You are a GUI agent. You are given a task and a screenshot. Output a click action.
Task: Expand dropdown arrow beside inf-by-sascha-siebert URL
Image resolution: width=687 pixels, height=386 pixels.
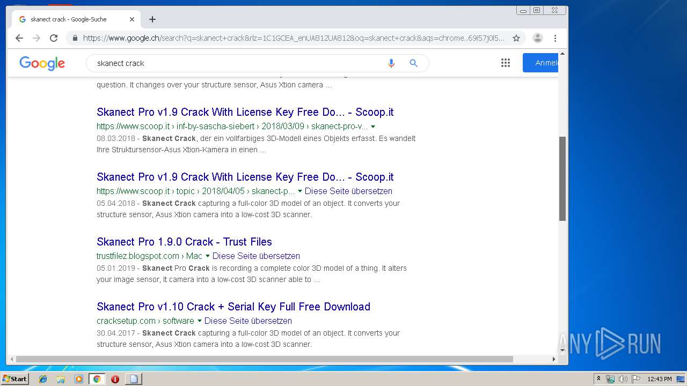click(x=373, y=127)
